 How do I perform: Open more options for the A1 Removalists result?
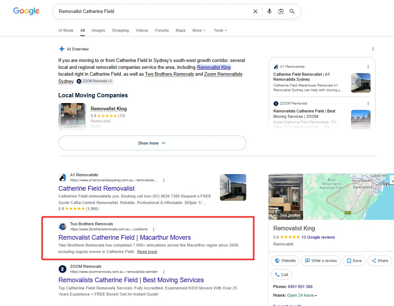(164, 180)
